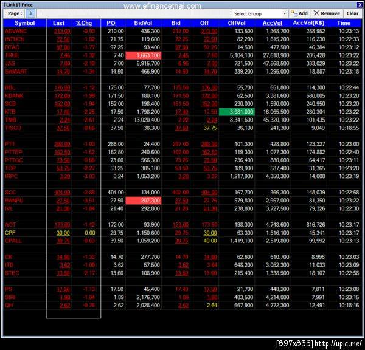Screen dimensions: 365x350
Task: Sort by the Symbol column header
Action: tap(24, 23)
